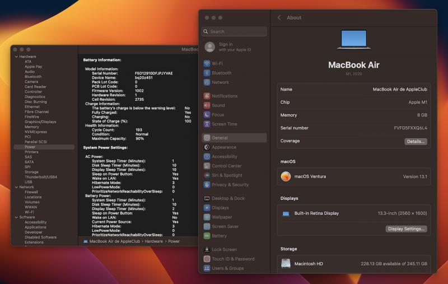
Task: Select Applications under Software section
Action: click(x=35, y=227)
